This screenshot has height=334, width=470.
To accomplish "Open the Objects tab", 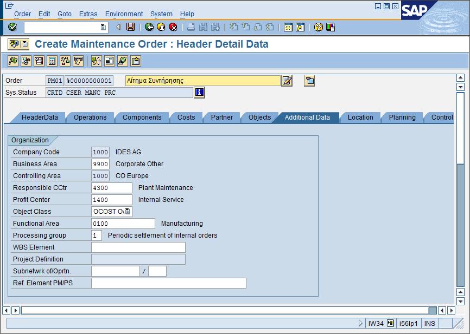I will [259, 117].
